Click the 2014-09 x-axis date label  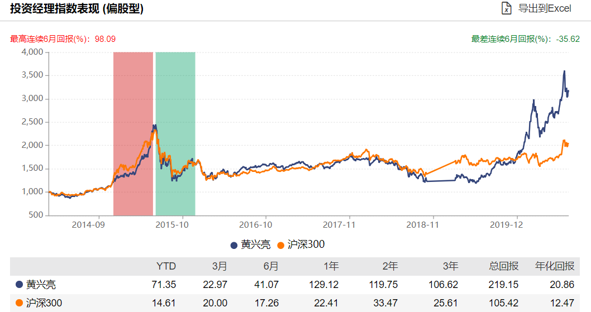pyautogui.click(x=88, y=224)
